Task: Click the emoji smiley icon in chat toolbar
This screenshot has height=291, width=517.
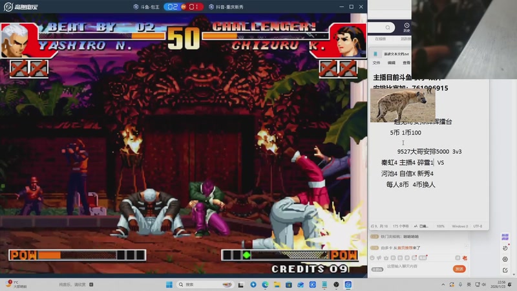Action: [x=372, y=258]
